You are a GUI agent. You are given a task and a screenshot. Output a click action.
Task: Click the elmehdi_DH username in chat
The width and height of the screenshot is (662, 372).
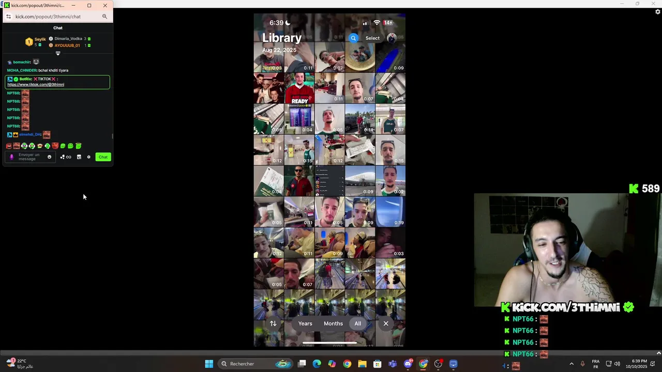pyautogui.click(x=29, y=134)
